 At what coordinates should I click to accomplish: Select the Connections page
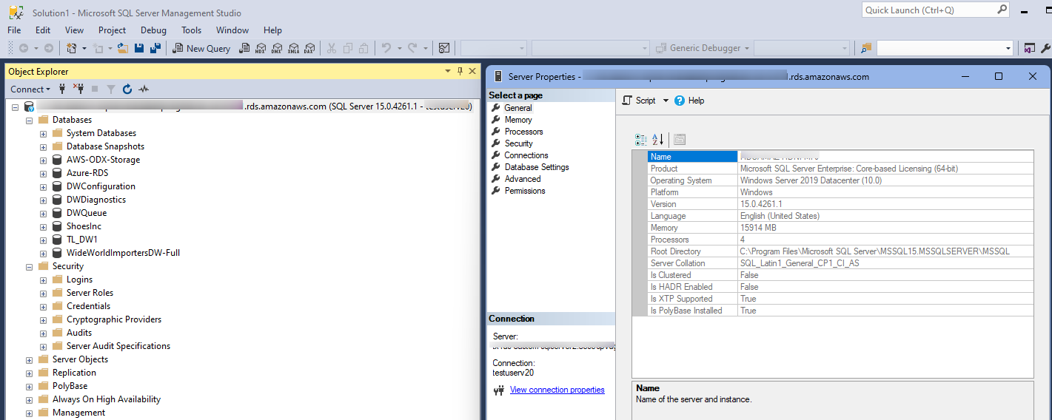click(526, 155)
